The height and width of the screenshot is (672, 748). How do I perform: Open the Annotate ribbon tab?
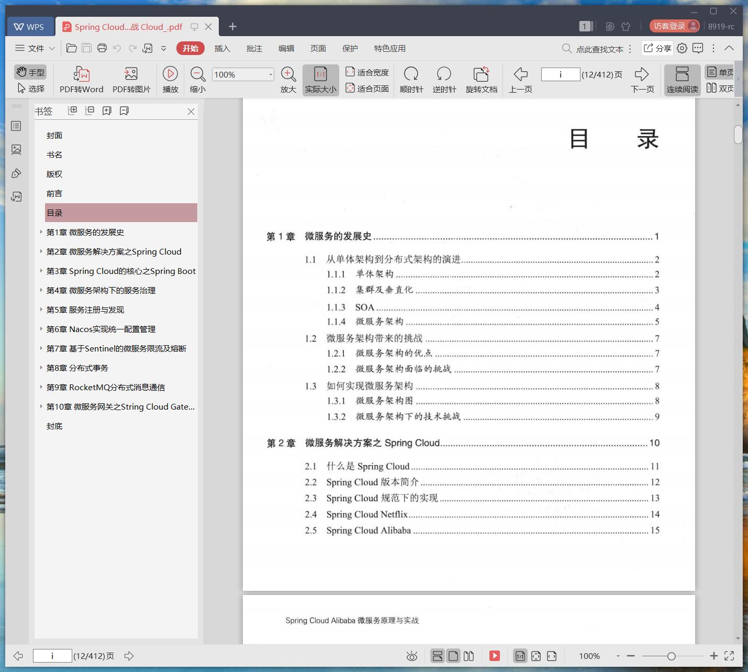click(254, 48)
